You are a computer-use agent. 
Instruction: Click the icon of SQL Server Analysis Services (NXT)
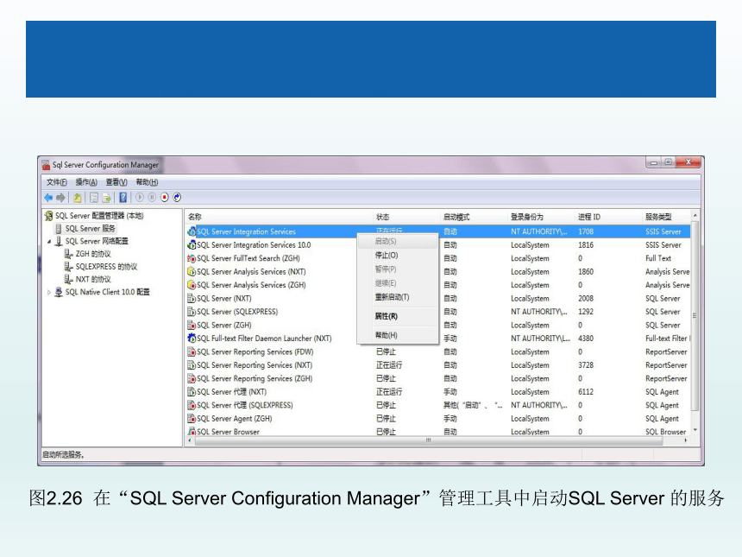pyautogui.click(x=192, y=271)
